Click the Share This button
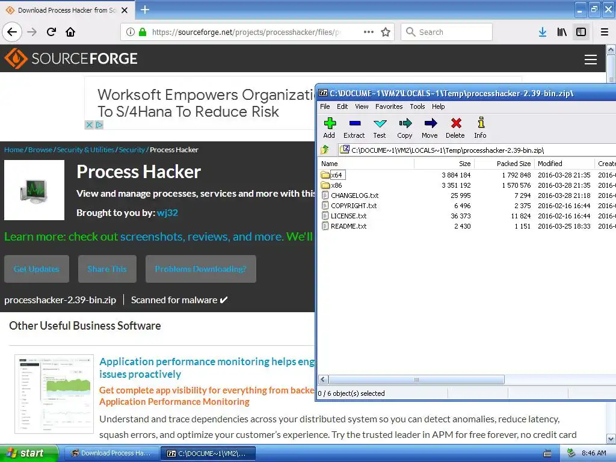This screenshot has height=462, width=616. (107, 269)
